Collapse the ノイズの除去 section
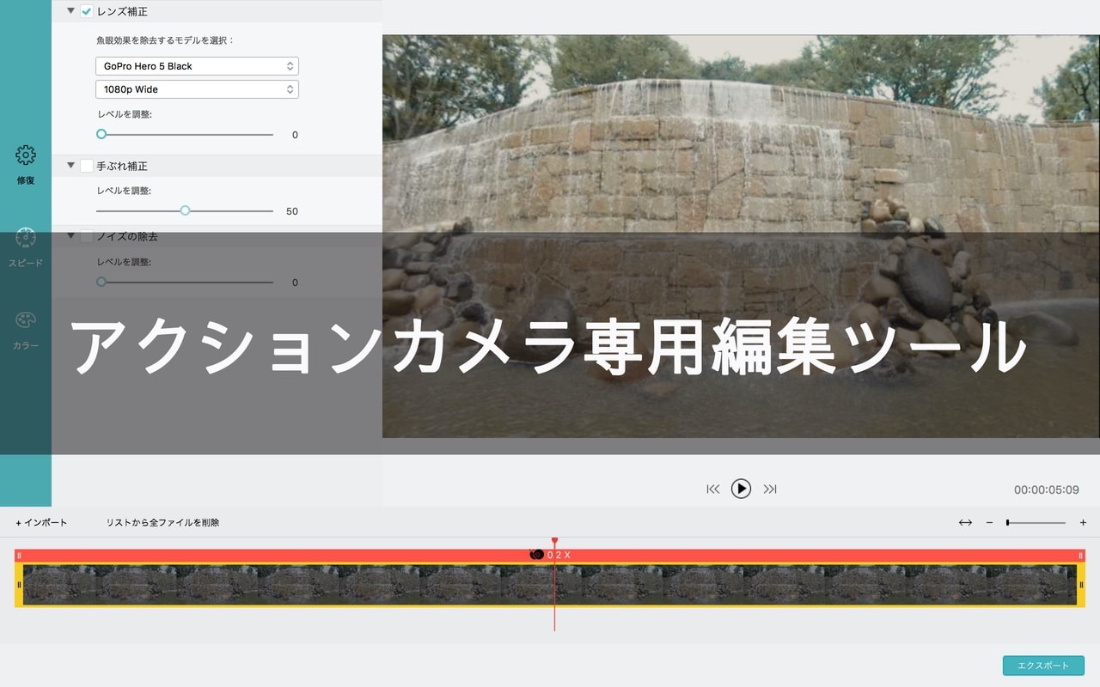Screen dimensions: 1100x687 coord(71,235)
